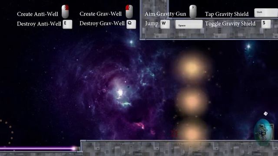Screen dimensions: 278x156
Task: Click the Shift key icon for Tap Gravity Shield
Action: pyautogui.click(x=266, y=13)
